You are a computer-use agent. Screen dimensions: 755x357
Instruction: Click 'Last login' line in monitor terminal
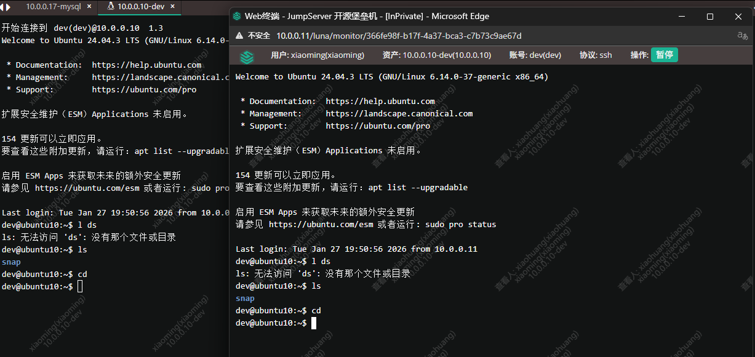pyautogui.click(x=356, y=249)
